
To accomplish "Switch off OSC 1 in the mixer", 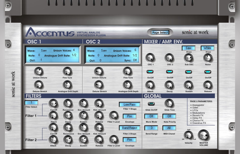I will point(150,72).
